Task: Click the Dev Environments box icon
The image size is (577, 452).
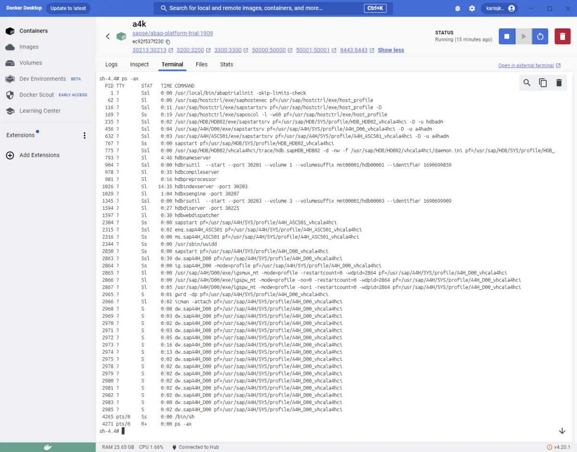Action: (x=10, y=79)
